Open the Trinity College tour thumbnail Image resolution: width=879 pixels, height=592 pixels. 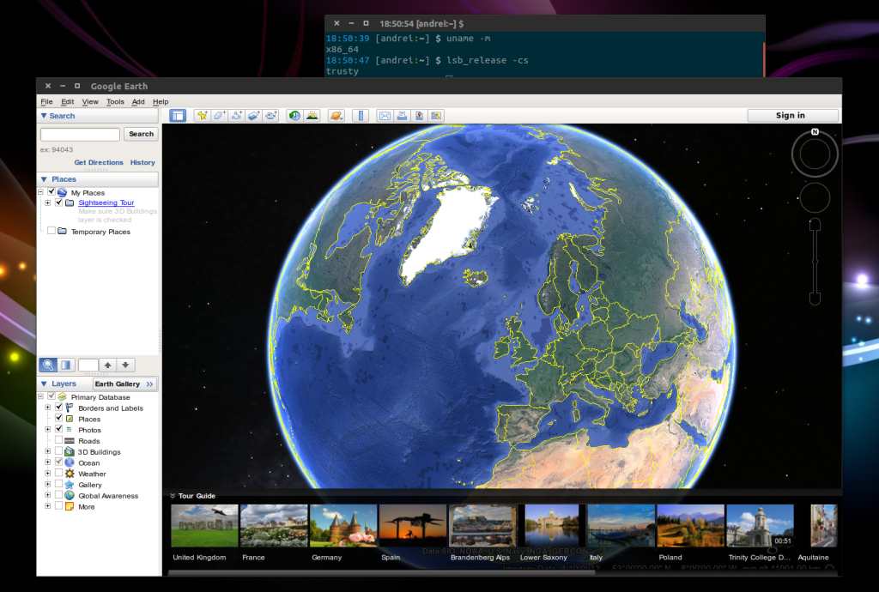tap(761, 525)
